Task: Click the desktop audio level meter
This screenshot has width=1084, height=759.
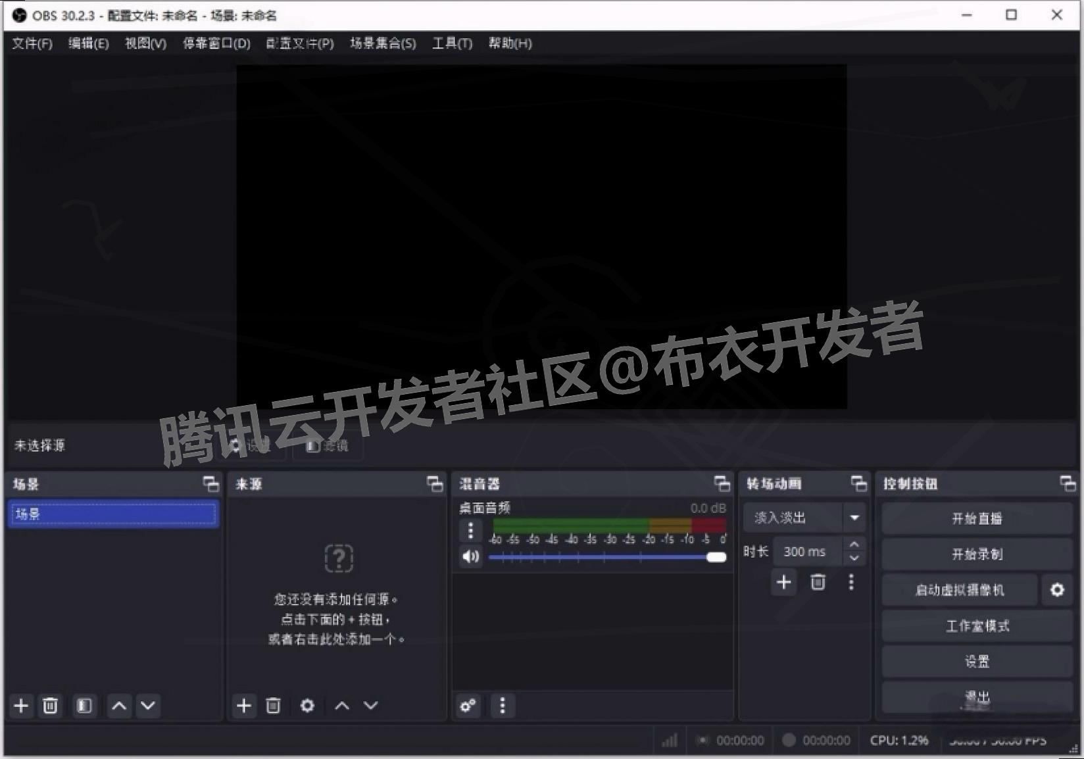Action: (609, 525)
